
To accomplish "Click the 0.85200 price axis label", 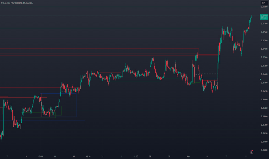I will [264, 133].
